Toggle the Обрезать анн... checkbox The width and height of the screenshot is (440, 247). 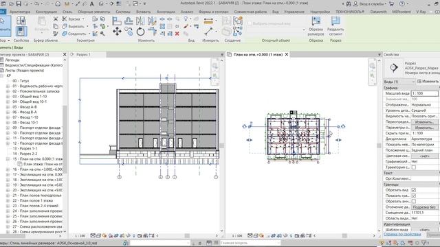pos(414,201)
